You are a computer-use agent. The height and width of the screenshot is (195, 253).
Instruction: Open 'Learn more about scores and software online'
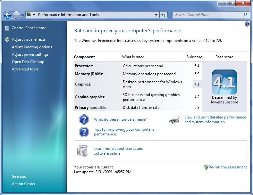119,151
